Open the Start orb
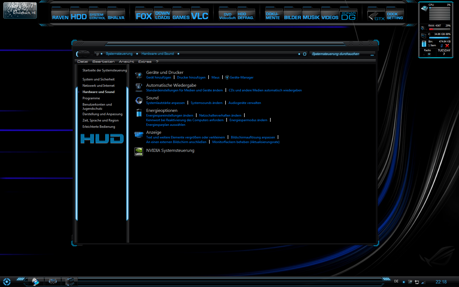This screenshot has width=459, height=287. [x=7, y=282]
